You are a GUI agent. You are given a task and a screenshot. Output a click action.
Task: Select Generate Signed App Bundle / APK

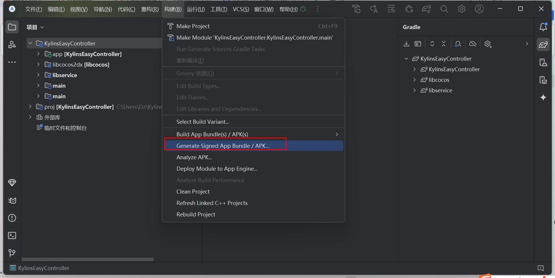coord(223,146)
